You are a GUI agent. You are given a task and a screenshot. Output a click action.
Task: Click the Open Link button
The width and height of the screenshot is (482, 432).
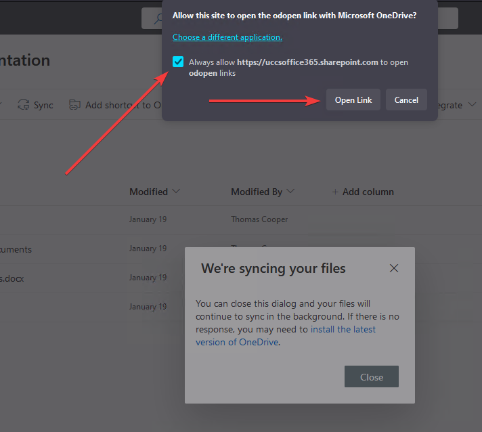(353, 100)
